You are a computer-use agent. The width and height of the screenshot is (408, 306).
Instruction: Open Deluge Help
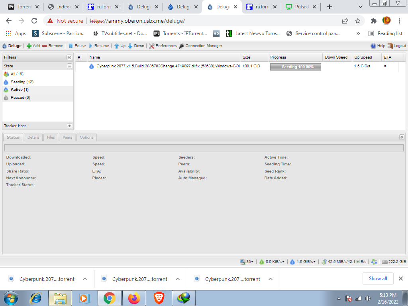(378, 46)
